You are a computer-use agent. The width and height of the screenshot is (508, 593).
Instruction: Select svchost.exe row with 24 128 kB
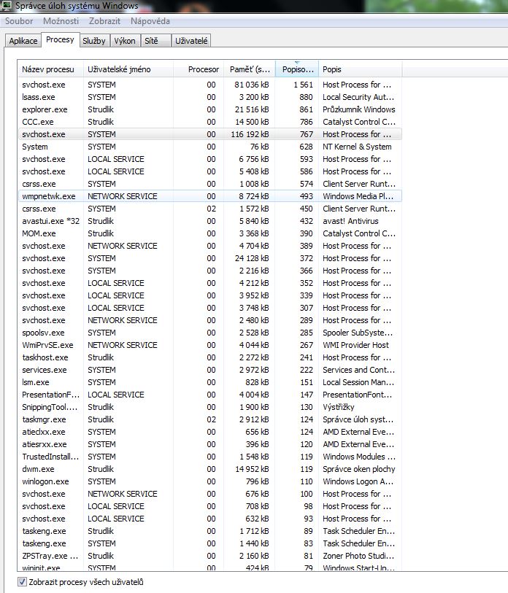pyautogui.click(x=209, y=258)
